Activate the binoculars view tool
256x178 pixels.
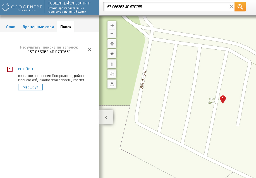tap(112, 54)
